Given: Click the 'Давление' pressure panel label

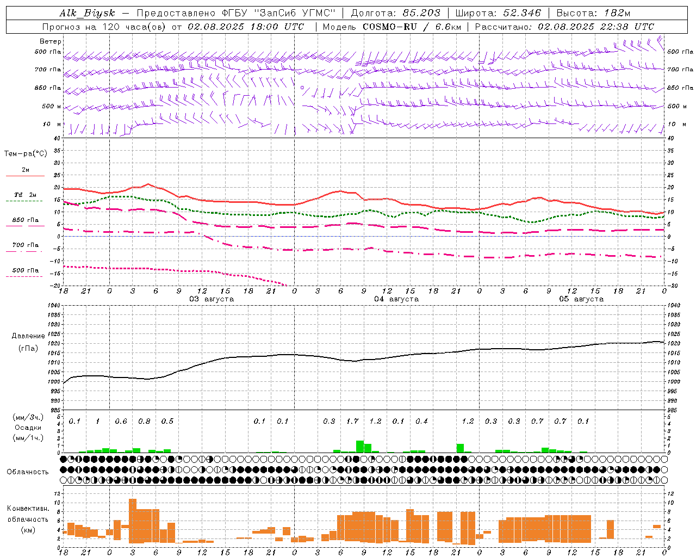Looking at the screenshot, I should click(28, 336).
